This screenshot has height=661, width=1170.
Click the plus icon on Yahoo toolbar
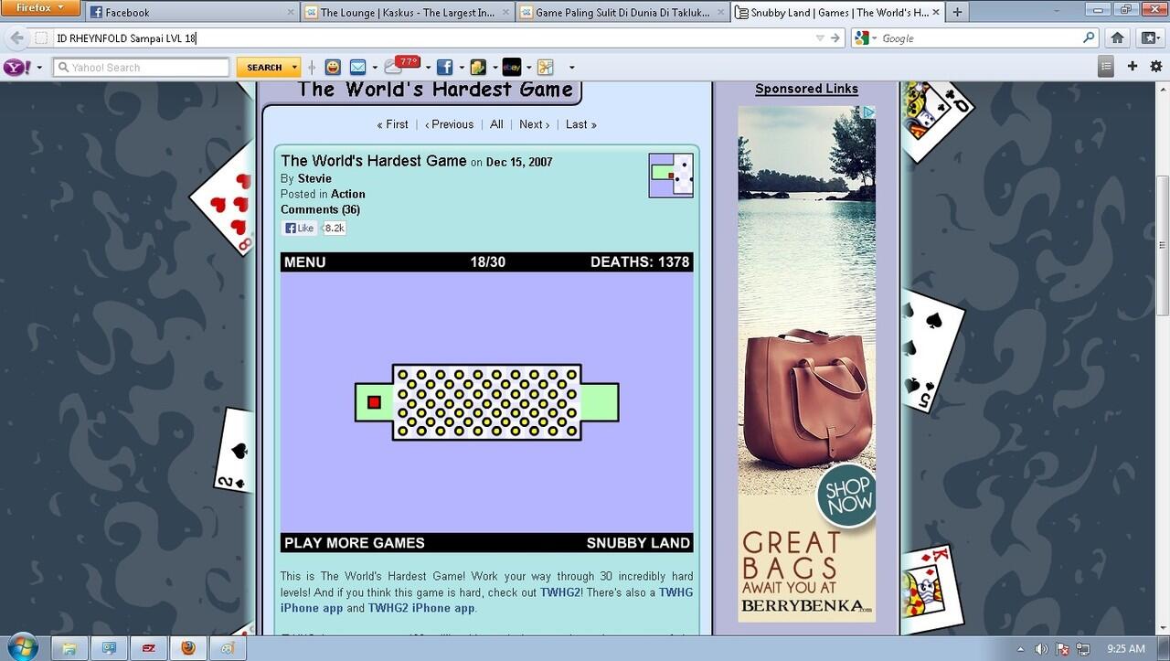pos(1133,67)
